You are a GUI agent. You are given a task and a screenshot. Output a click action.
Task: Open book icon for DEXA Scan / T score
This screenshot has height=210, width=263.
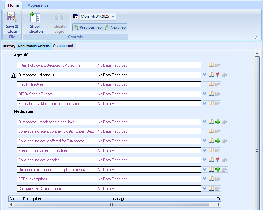point(211,94)
